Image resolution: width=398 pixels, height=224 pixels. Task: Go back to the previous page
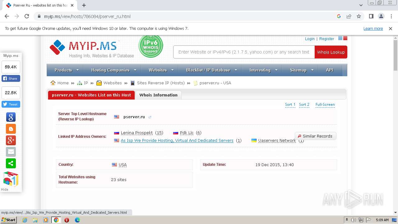pyautogui.click(x=7, y=16)
